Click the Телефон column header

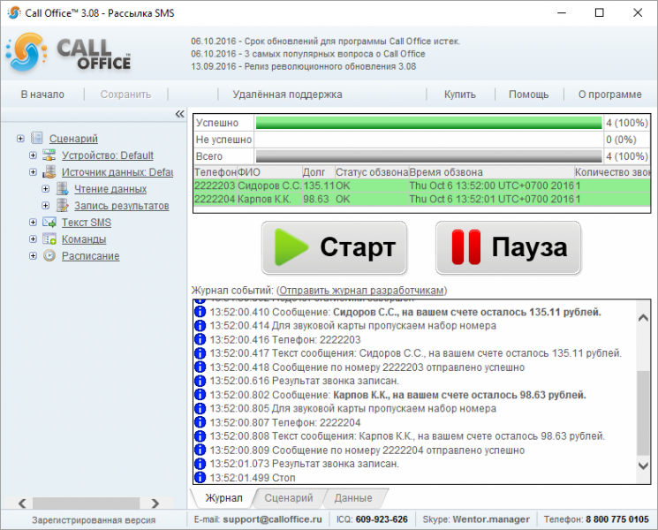216,172
